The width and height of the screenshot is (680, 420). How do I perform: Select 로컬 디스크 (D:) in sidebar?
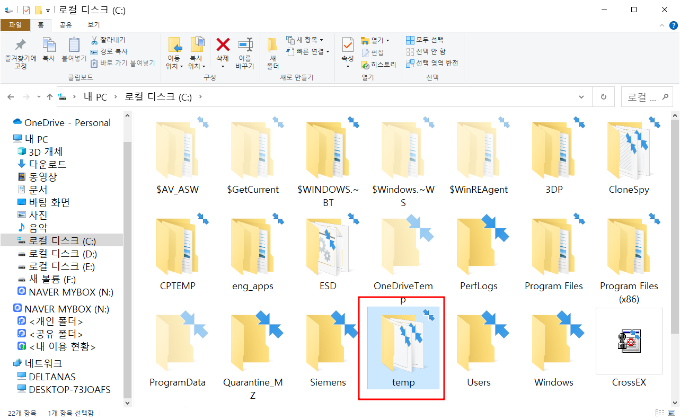(56, 254)
